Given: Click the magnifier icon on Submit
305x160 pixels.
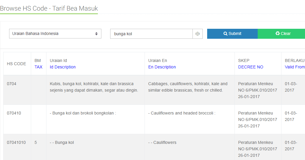Looking at the screenshot, I should point(225,34).
